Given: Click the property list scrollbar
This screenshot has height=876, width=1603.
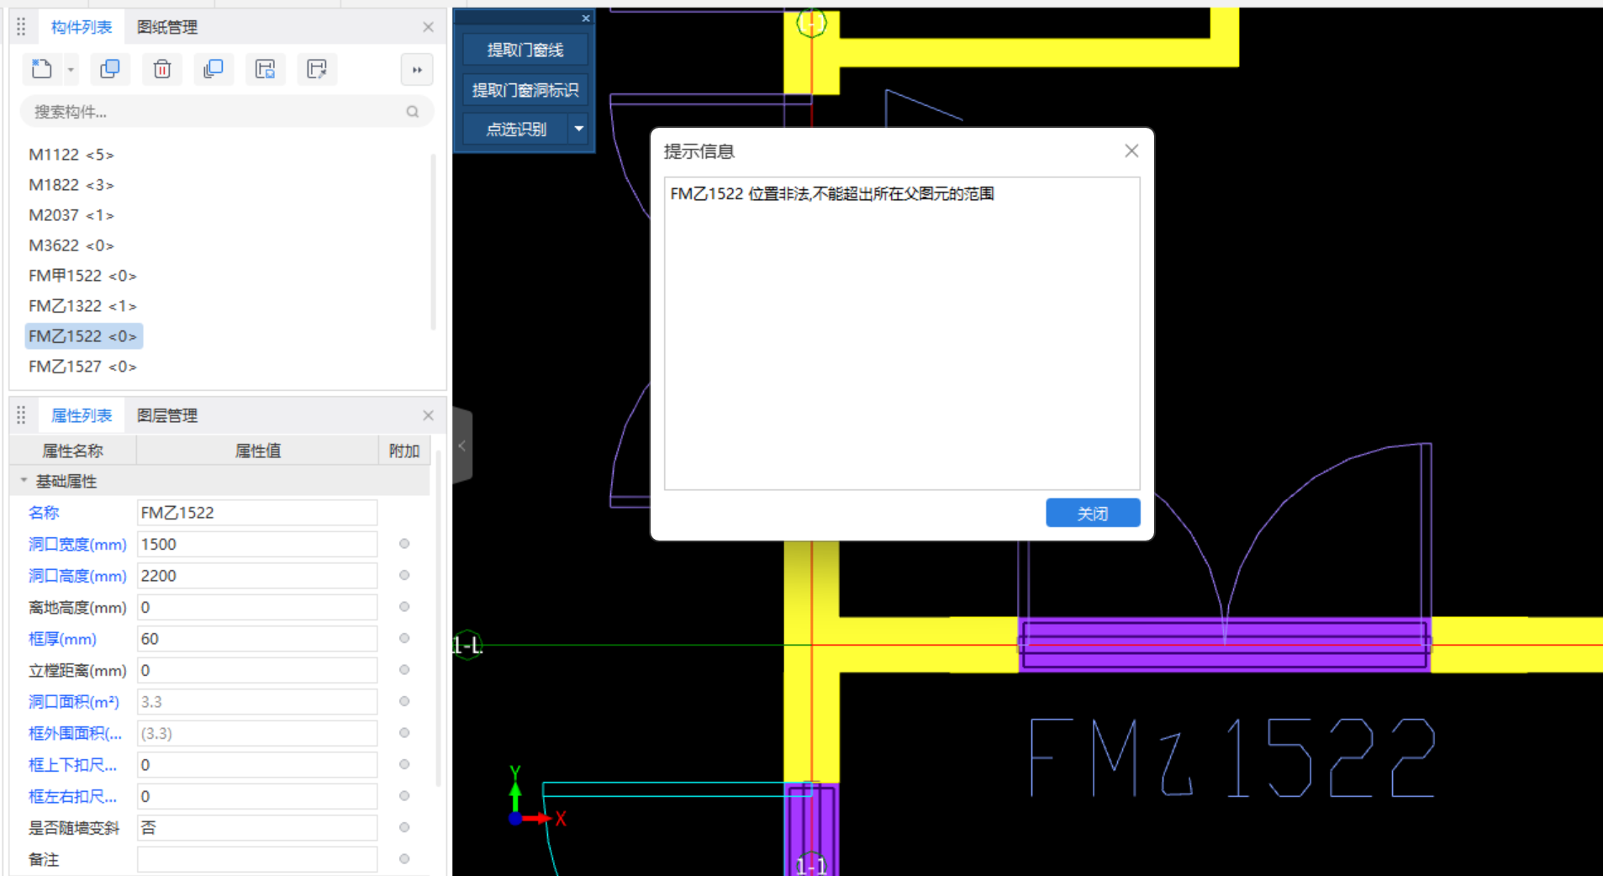Looking at the screenshot, I should (438, 618).
